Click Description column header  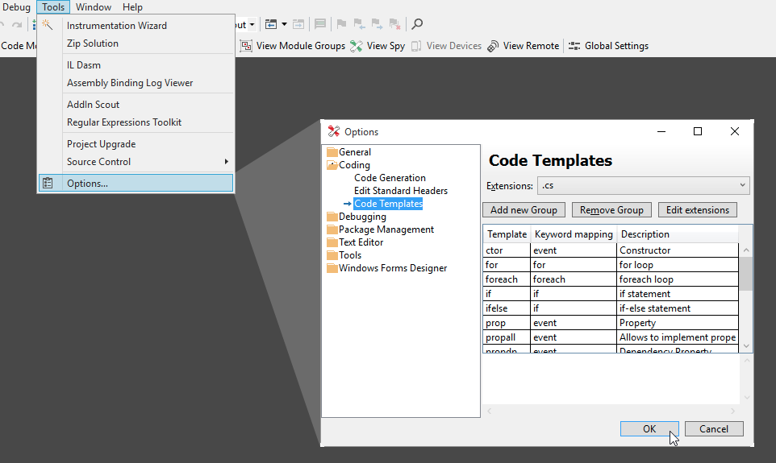(x=678, y=234)
